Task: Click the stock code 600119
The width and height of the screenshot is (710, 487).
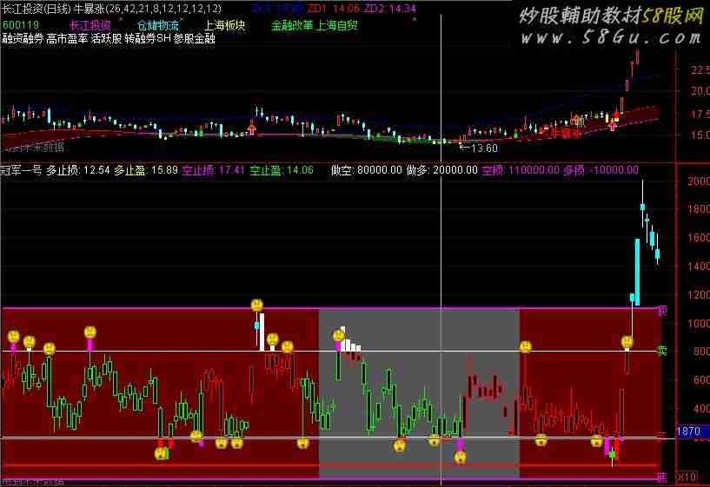Action: click(21, 25)
